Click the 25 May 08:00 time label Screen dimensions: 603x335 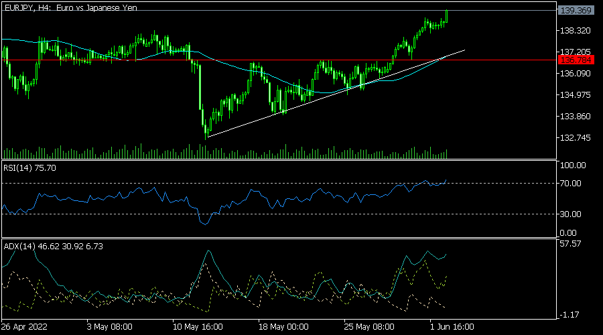(x=369, y=327)
